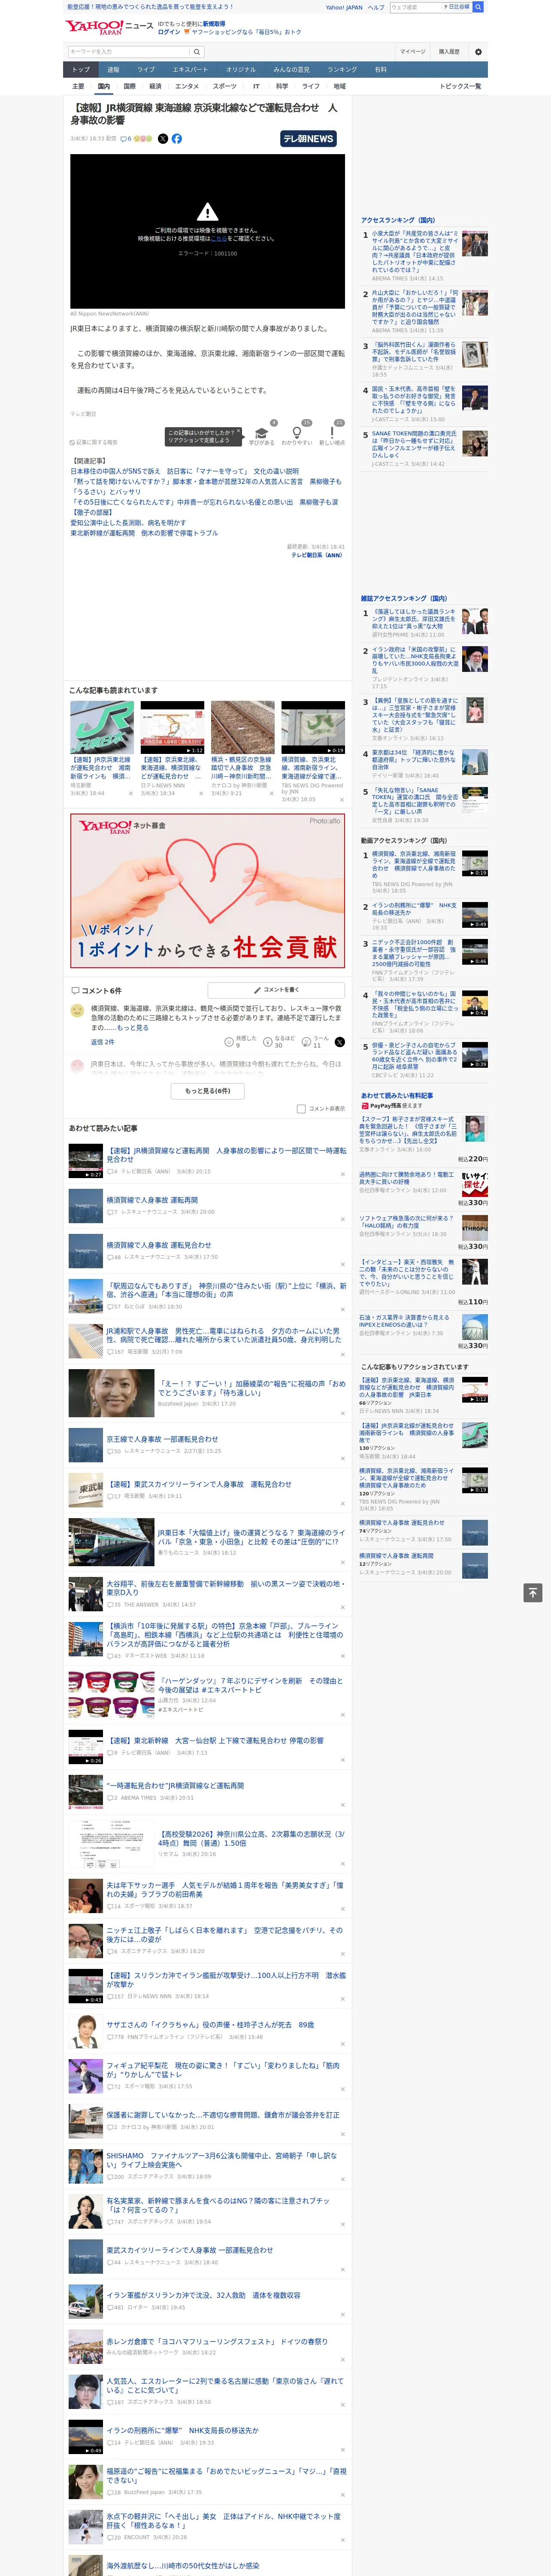Open マイページ link
Screen dimensions: 551x2576
412,52
